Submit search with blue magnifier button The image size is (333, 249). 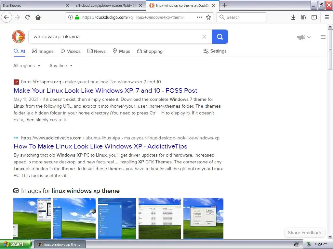coord(220,37)
